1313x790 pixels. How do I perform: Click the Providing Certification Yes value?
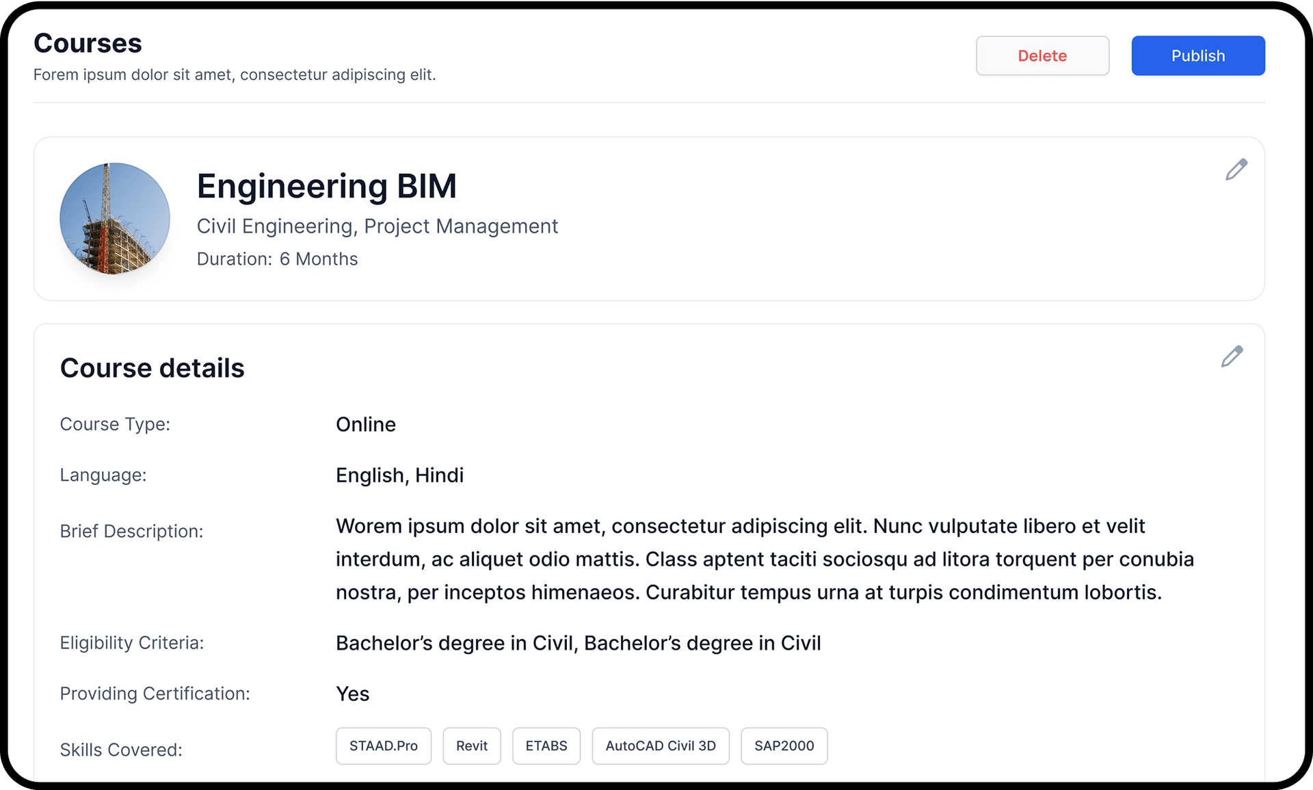(352, 694)
